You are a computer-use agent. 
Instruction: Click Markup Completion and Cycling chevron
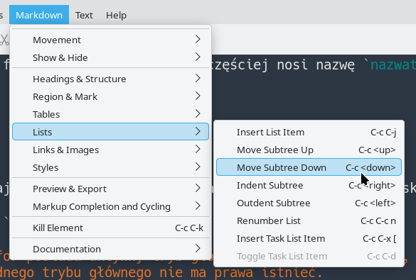[x=198, y=206]
